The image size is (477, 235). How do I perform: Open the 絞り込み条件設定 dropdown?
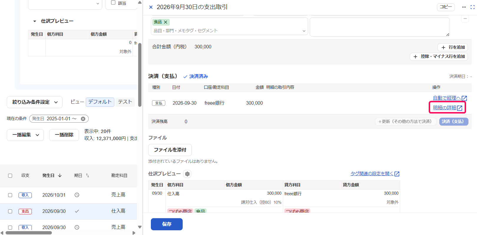tap(34, 102)
